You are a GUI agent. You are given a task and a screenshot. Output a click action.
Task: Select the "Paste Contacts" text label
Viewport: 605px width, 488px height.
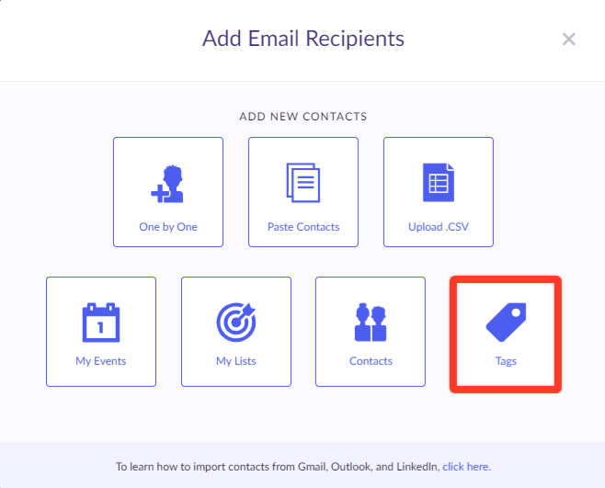(x=303, y=227)
